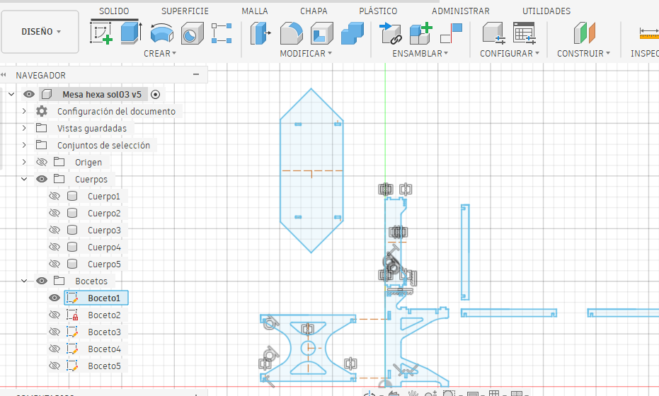Open the ENSAMBLAR dropdown menu
This screenshot has height=396, width=659.
click(420, 54)
